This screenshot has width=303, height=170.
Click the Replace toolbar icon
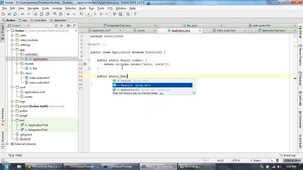click(61, 14)
